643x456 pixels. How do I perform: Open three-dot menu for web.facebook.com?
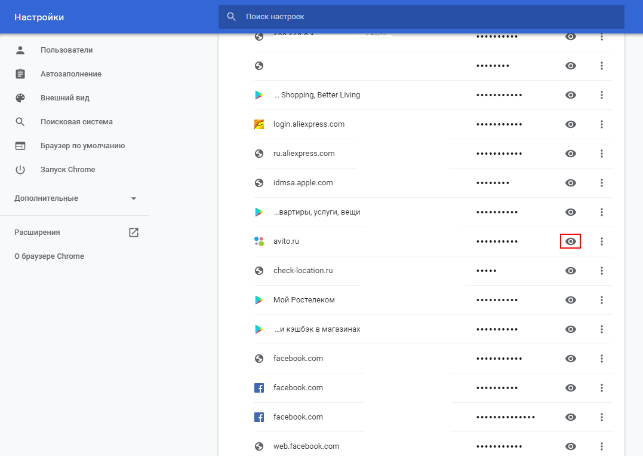pos(602,446)
